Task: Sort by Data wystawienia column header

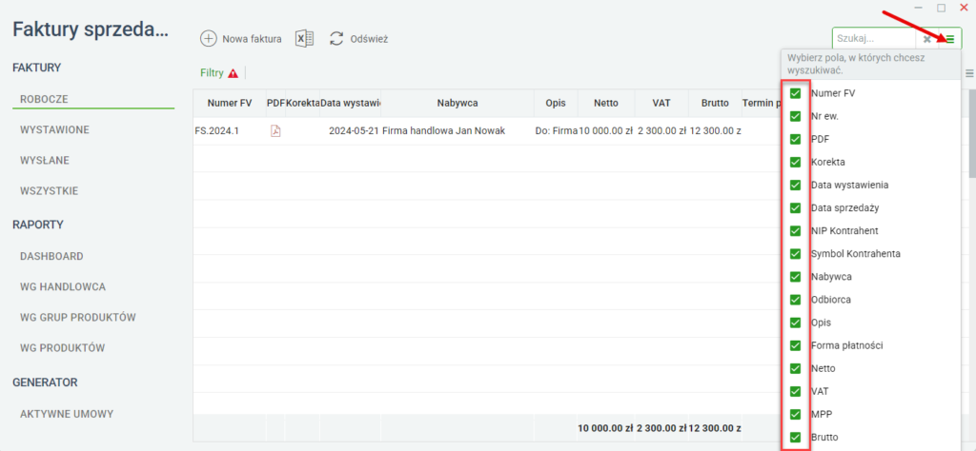Action: 351,103
